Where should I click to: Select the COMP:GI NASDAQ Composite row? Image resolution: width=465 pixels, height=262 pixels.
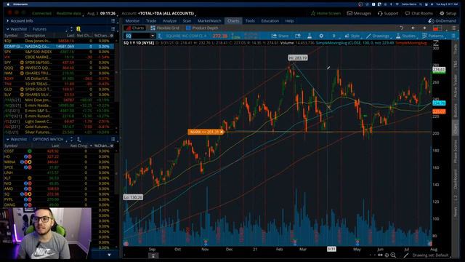(59, 47)
